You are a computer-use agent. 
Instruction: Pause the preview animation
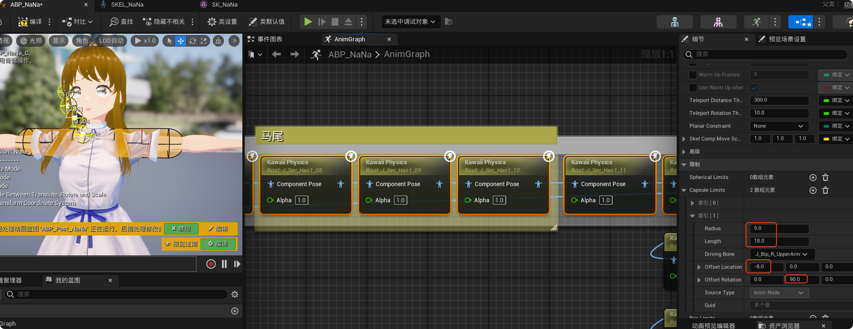point(224,264)
